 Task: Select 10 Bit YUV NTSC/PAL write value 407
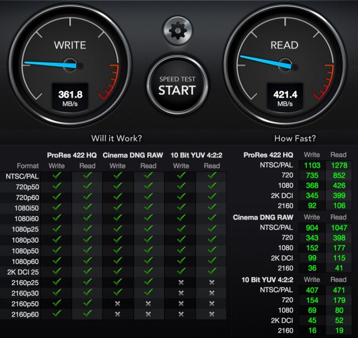pos(312,290)
